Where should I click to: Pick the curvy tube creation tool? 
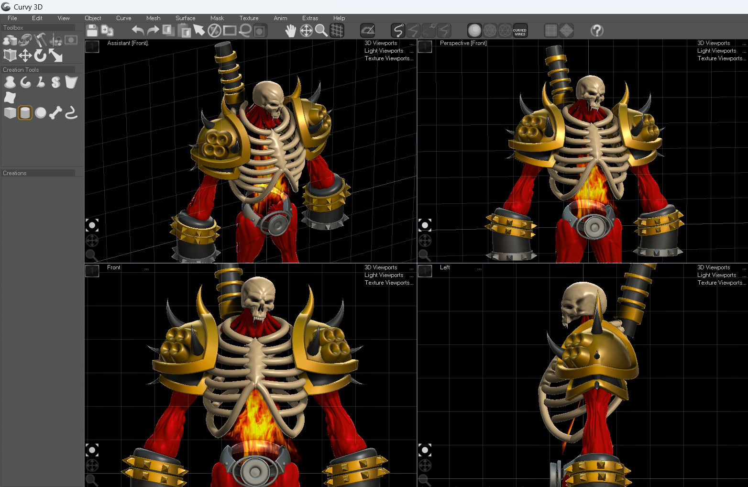point(71,113)
